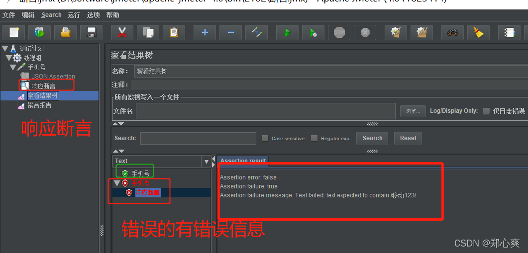528x253 pixels.
Task: Click the 'Assertion error: false' line
Action: [248, 177]
